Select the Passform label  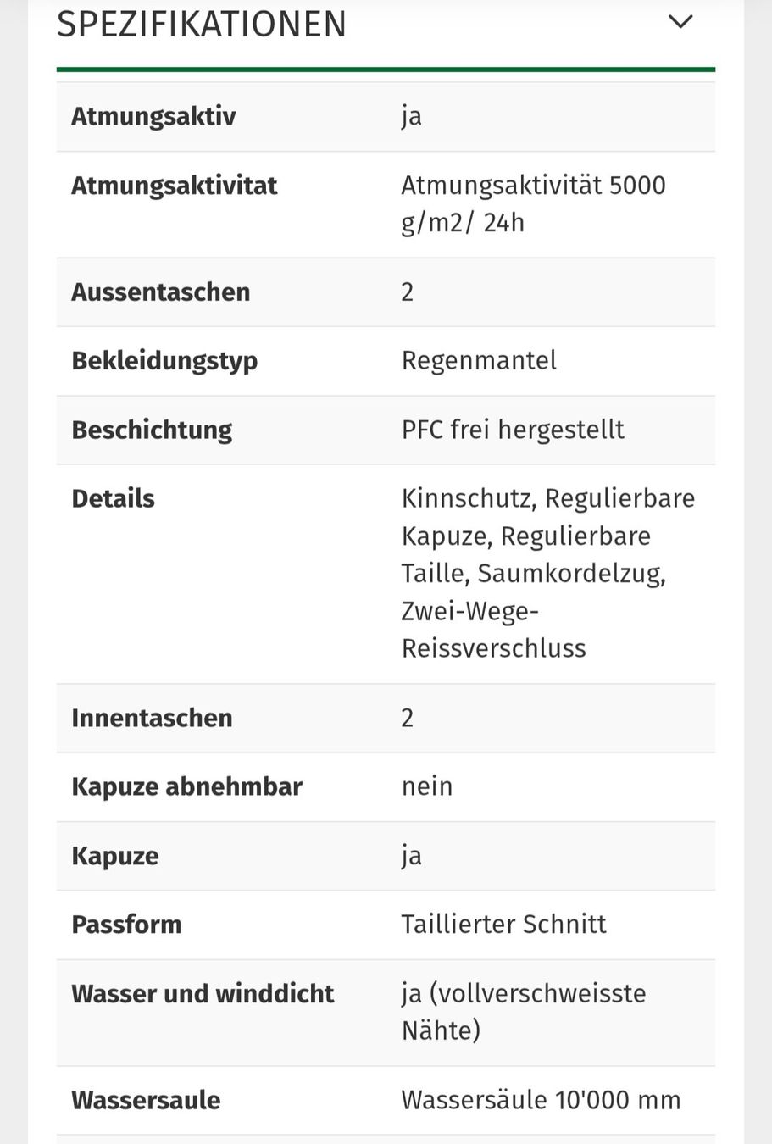126,924
